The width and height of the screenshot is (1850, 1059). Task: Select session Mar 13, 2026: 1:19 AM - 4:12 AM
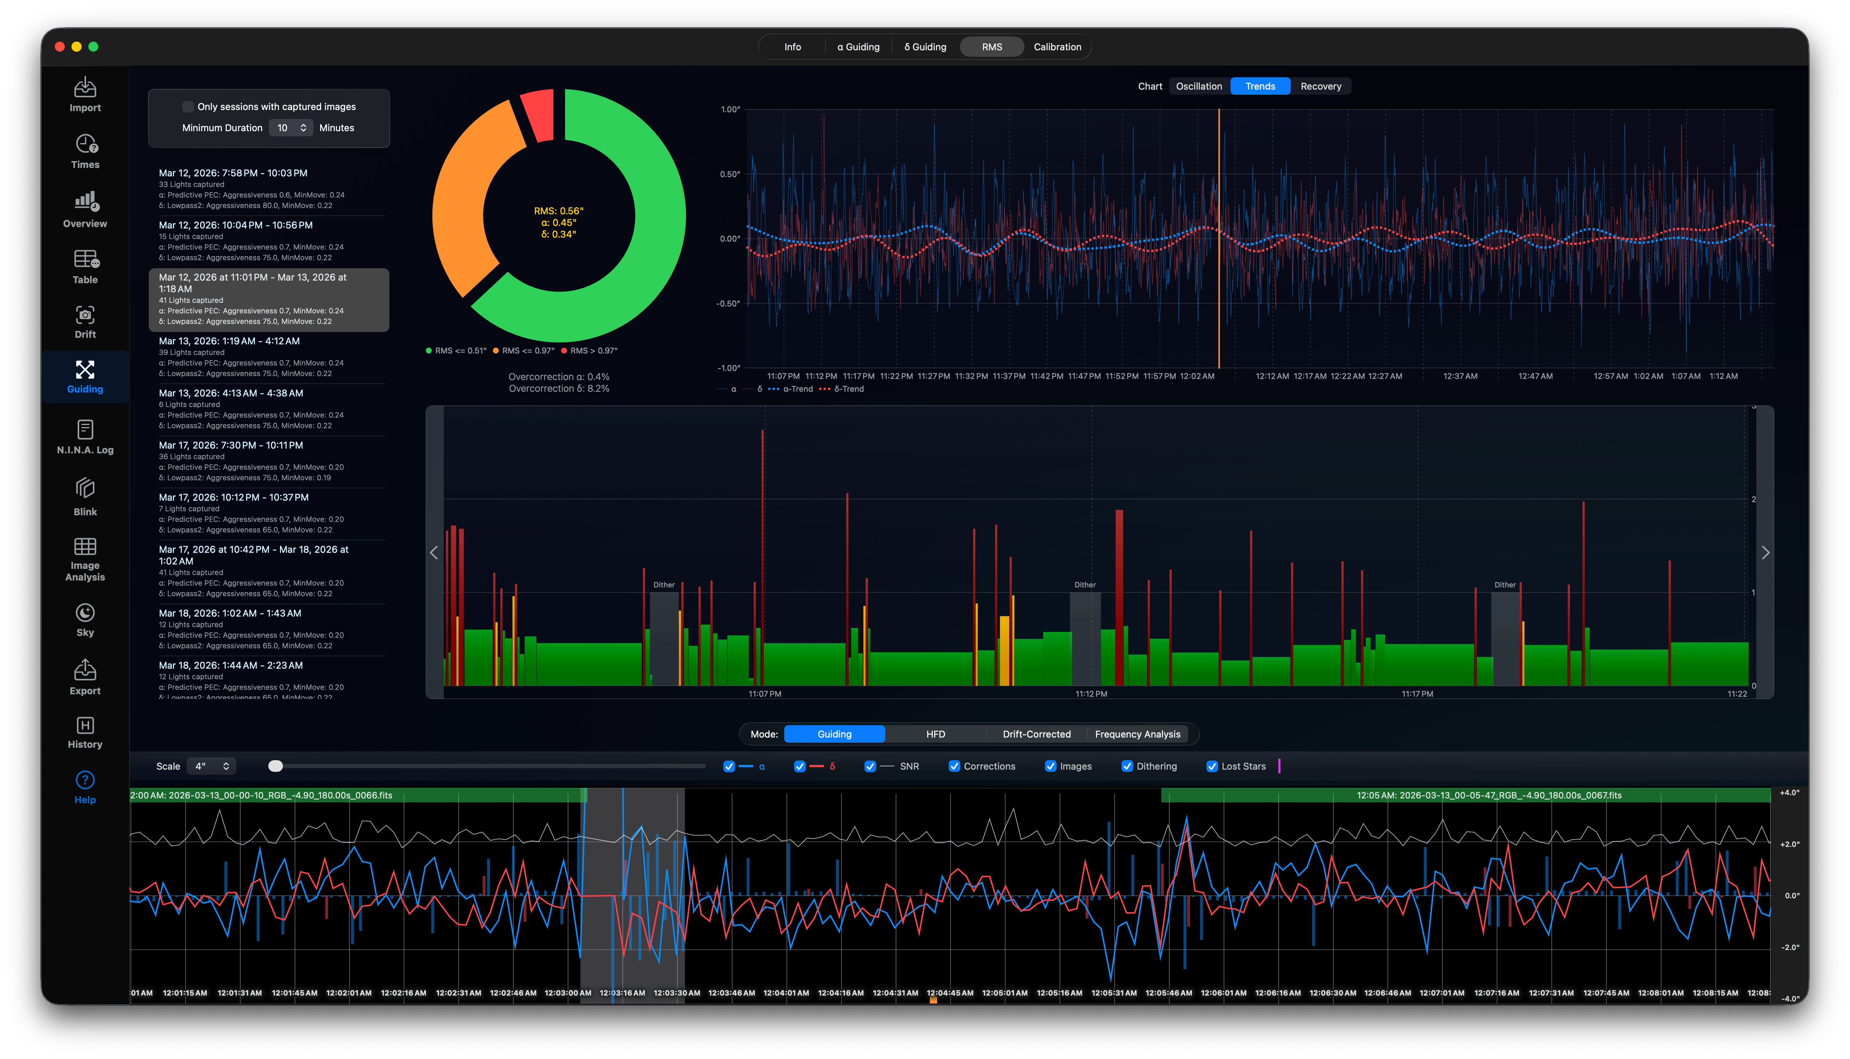[x=268, y=357]
